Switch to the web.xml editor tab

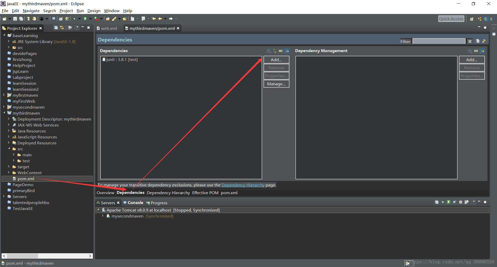pos(109,28)
